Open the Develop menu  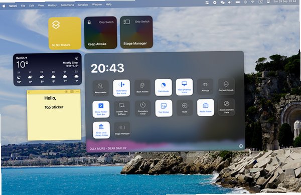[x=83, y=5]
